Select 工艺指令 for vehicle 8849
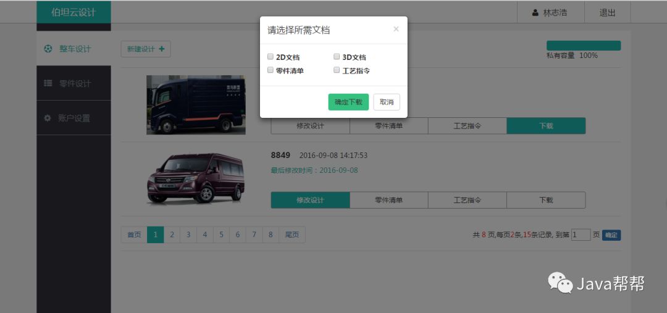Viewport: 667px width, 313px height. point(467,200)
